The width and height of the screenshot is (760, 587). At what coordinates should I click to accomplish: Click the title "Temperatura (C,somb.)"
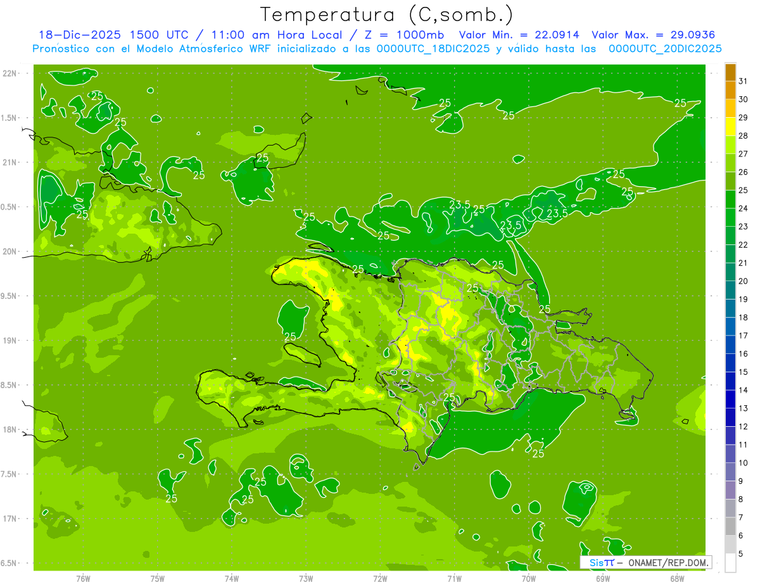click(x=387, y=15)
